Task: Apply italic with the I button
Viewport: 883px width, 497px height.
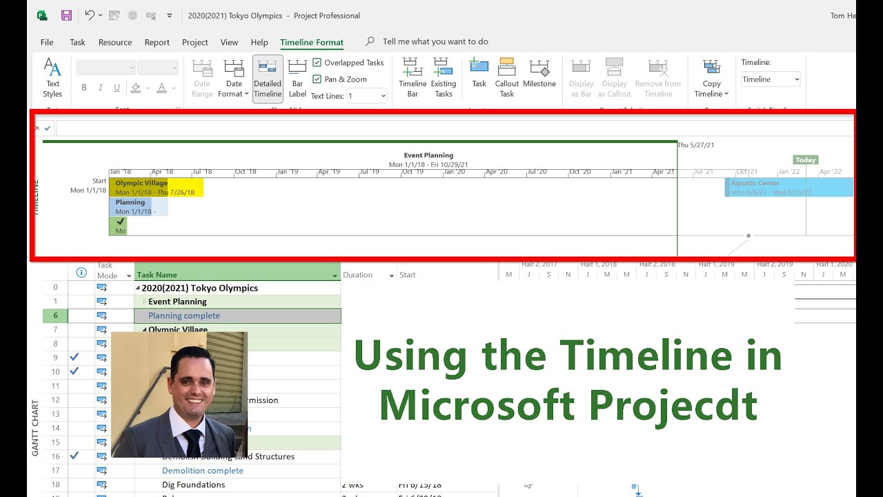Action: tap(101, 88)
